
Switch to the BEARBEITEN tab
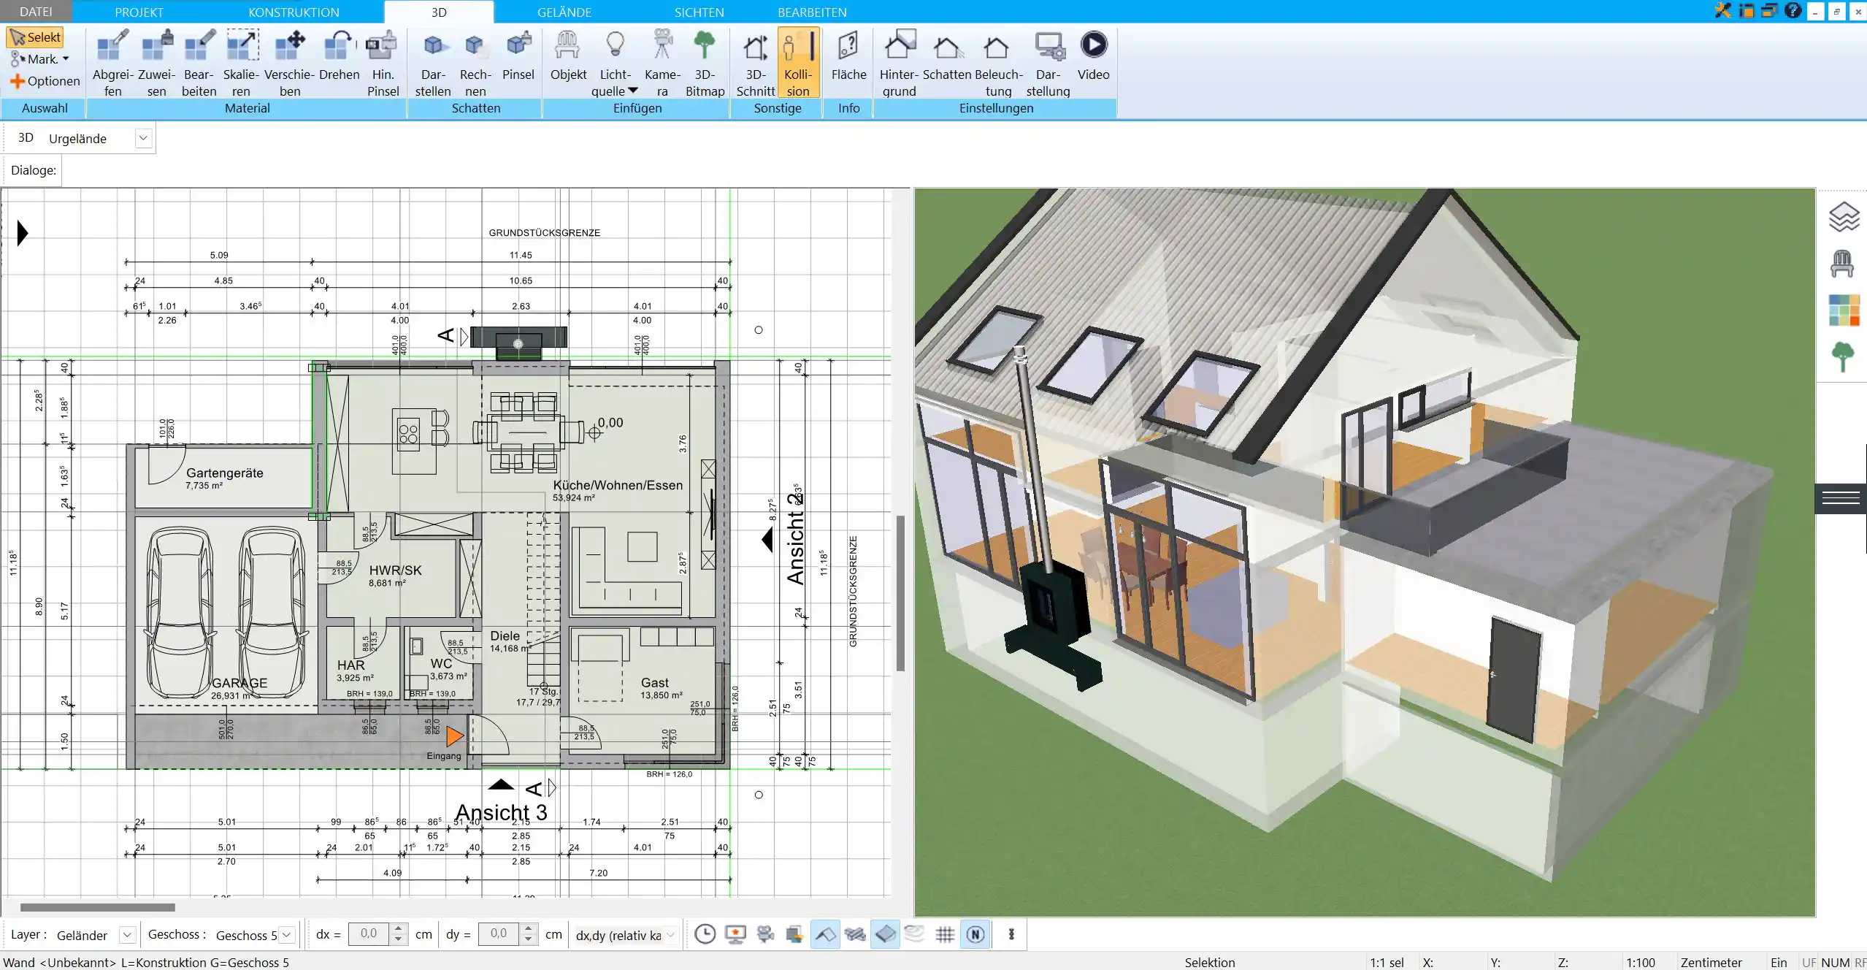[812, 12]
